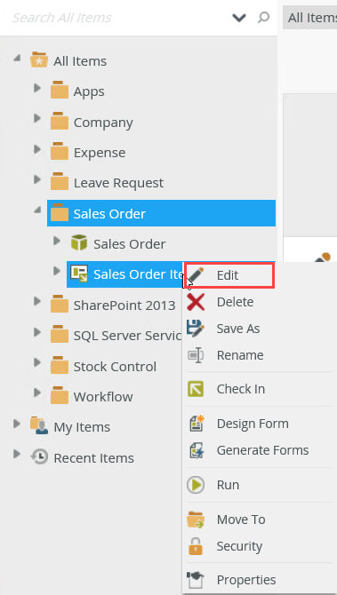
Task: Click the red X Delete icon
Action: pos(196,302)
